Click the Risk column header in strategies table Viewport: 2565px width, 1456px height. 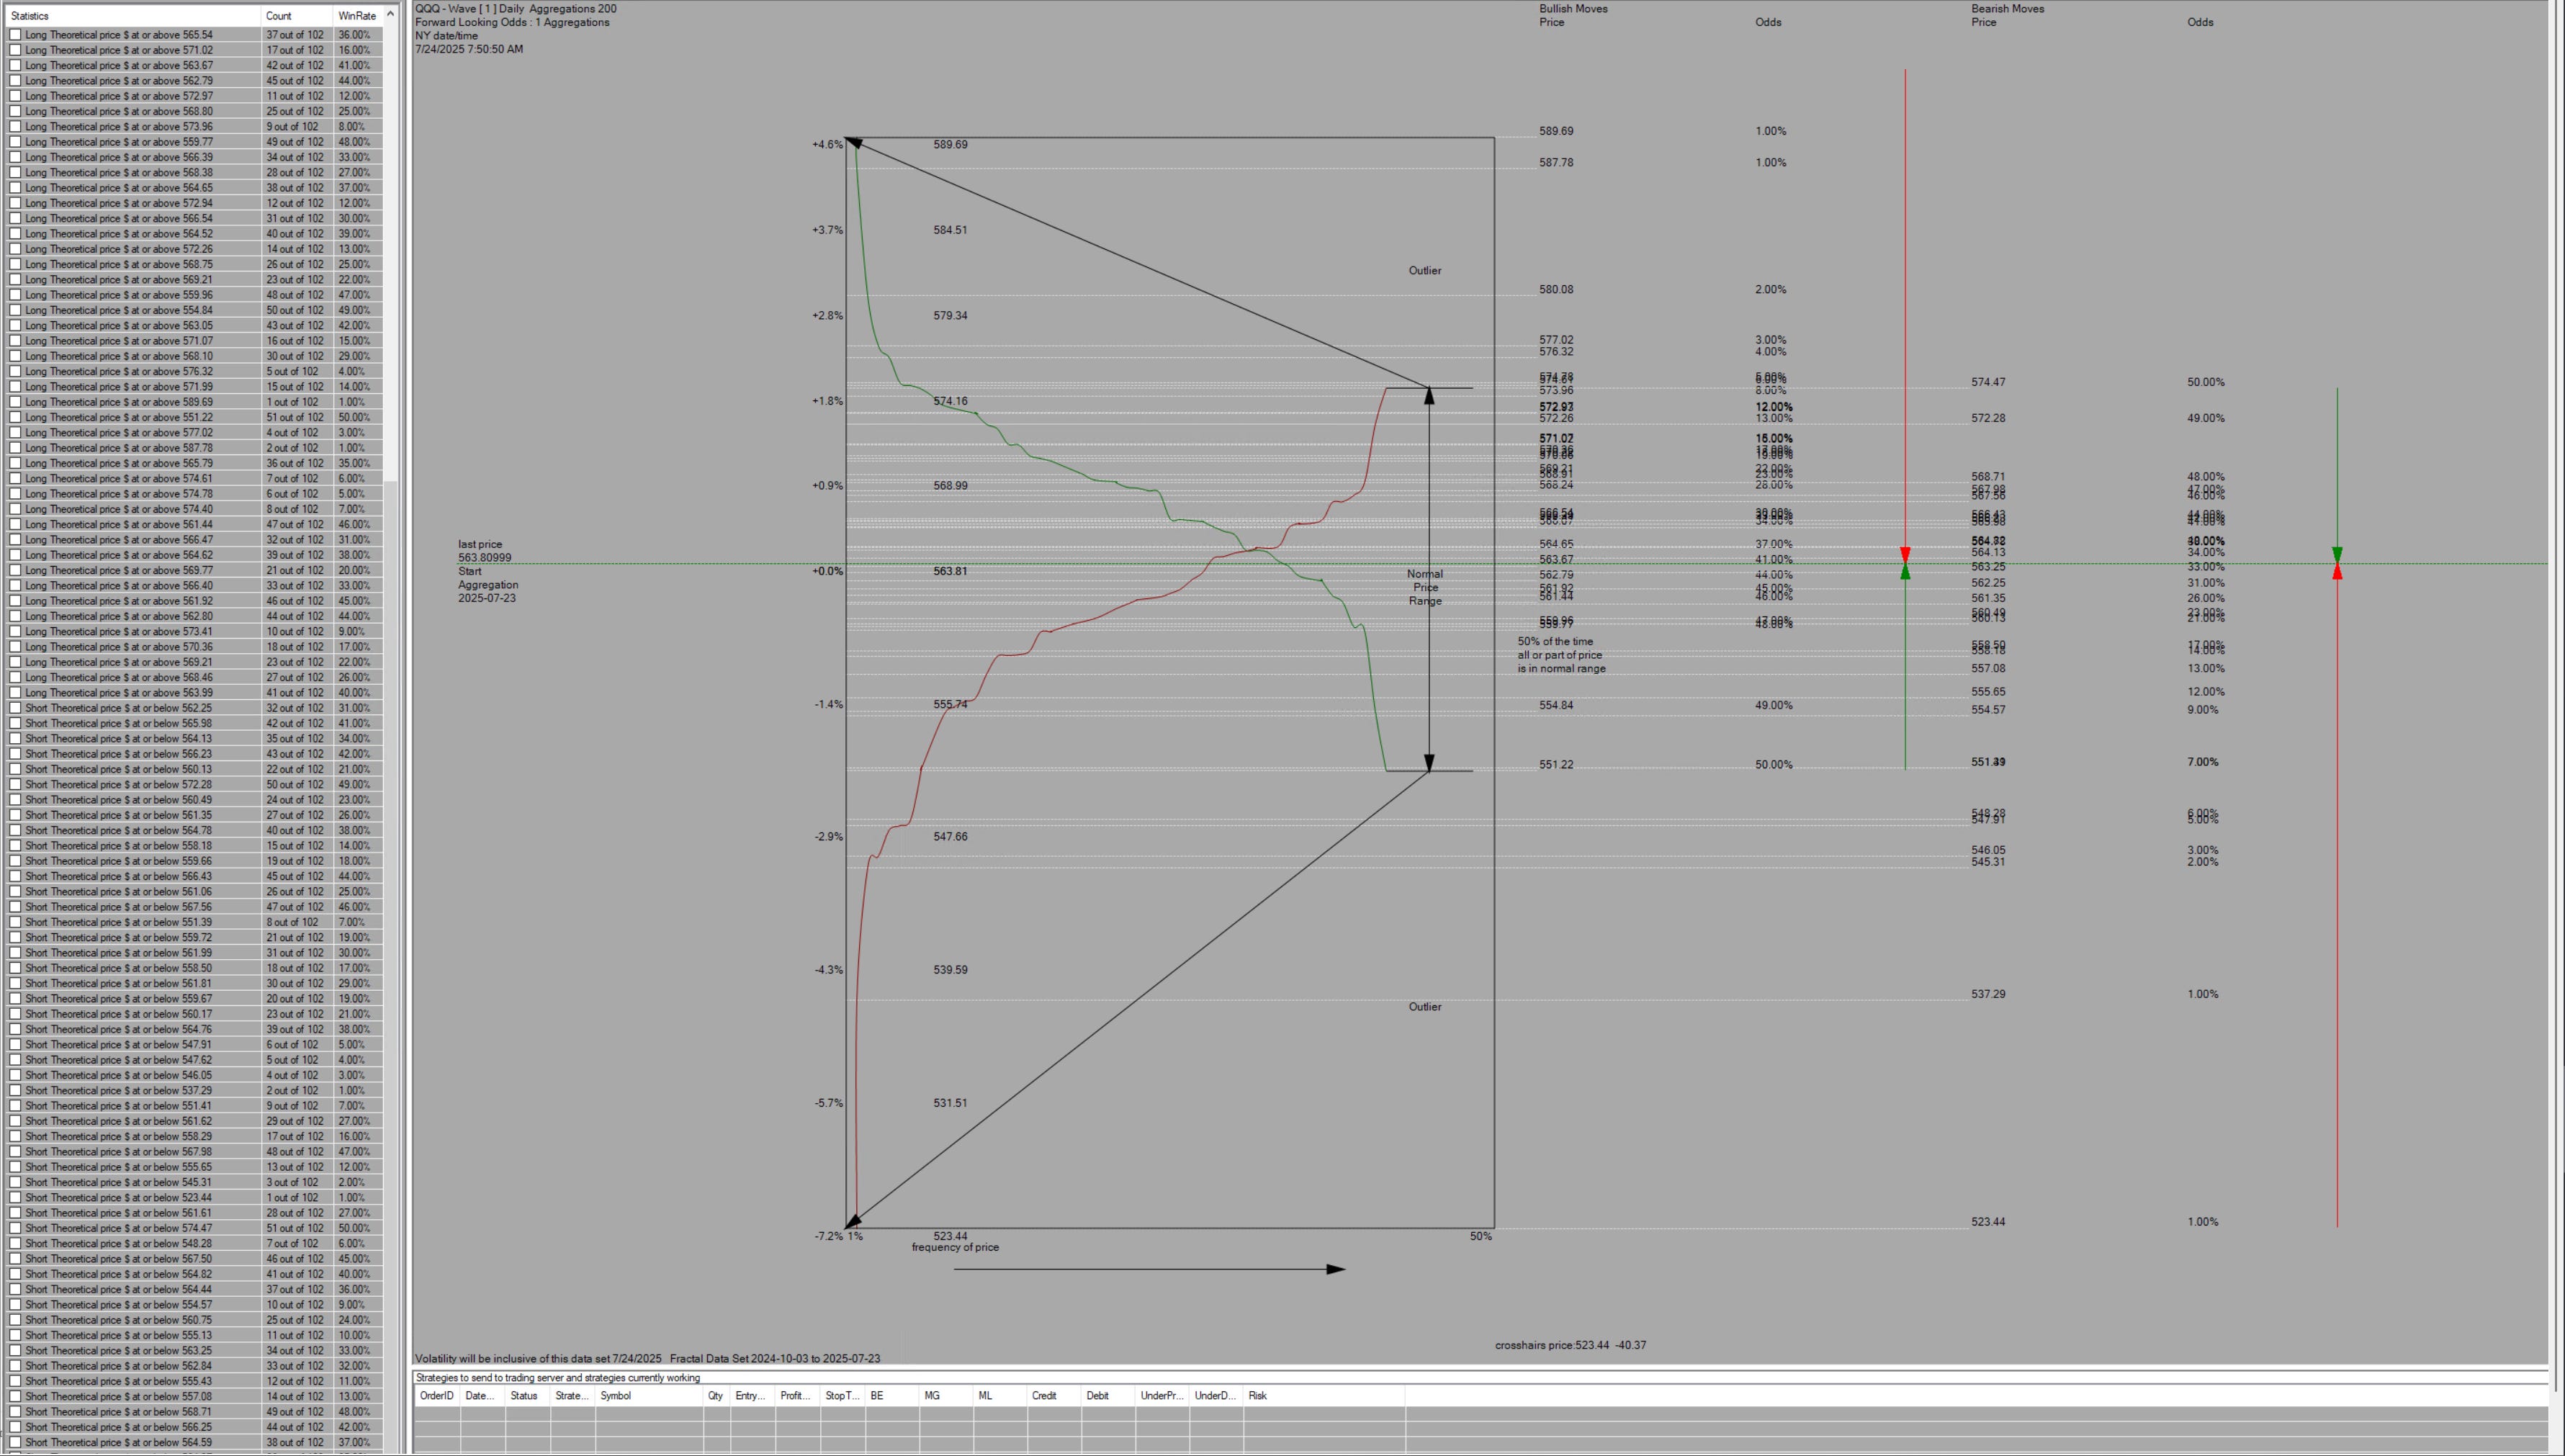click(x=1257, y=1395)
